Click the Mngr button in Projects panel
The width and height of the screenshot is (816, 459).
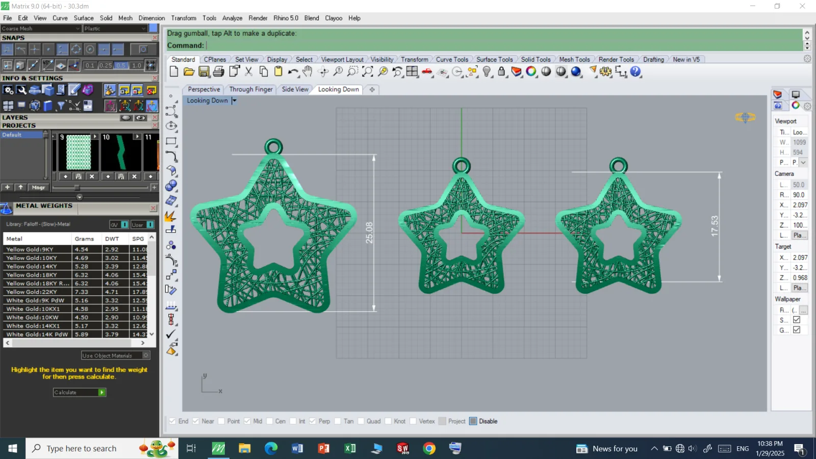coord(38,188)
